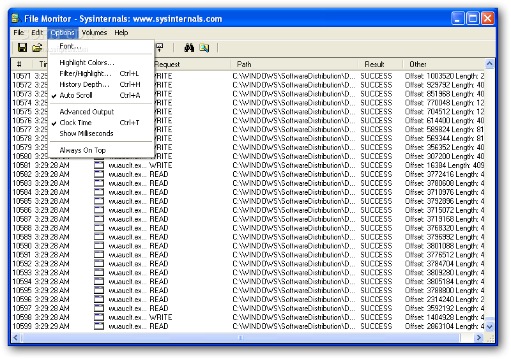
Task: Click the time cell in row 10599
Action: tap(52, 326)
